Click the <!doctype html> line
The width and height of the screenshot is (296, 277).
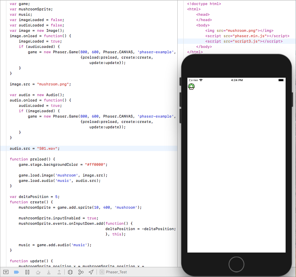(204, 4)
